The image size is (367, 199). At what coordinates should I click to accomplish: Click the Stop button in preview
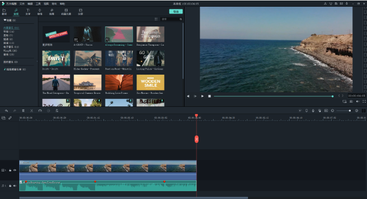[209, 96]
